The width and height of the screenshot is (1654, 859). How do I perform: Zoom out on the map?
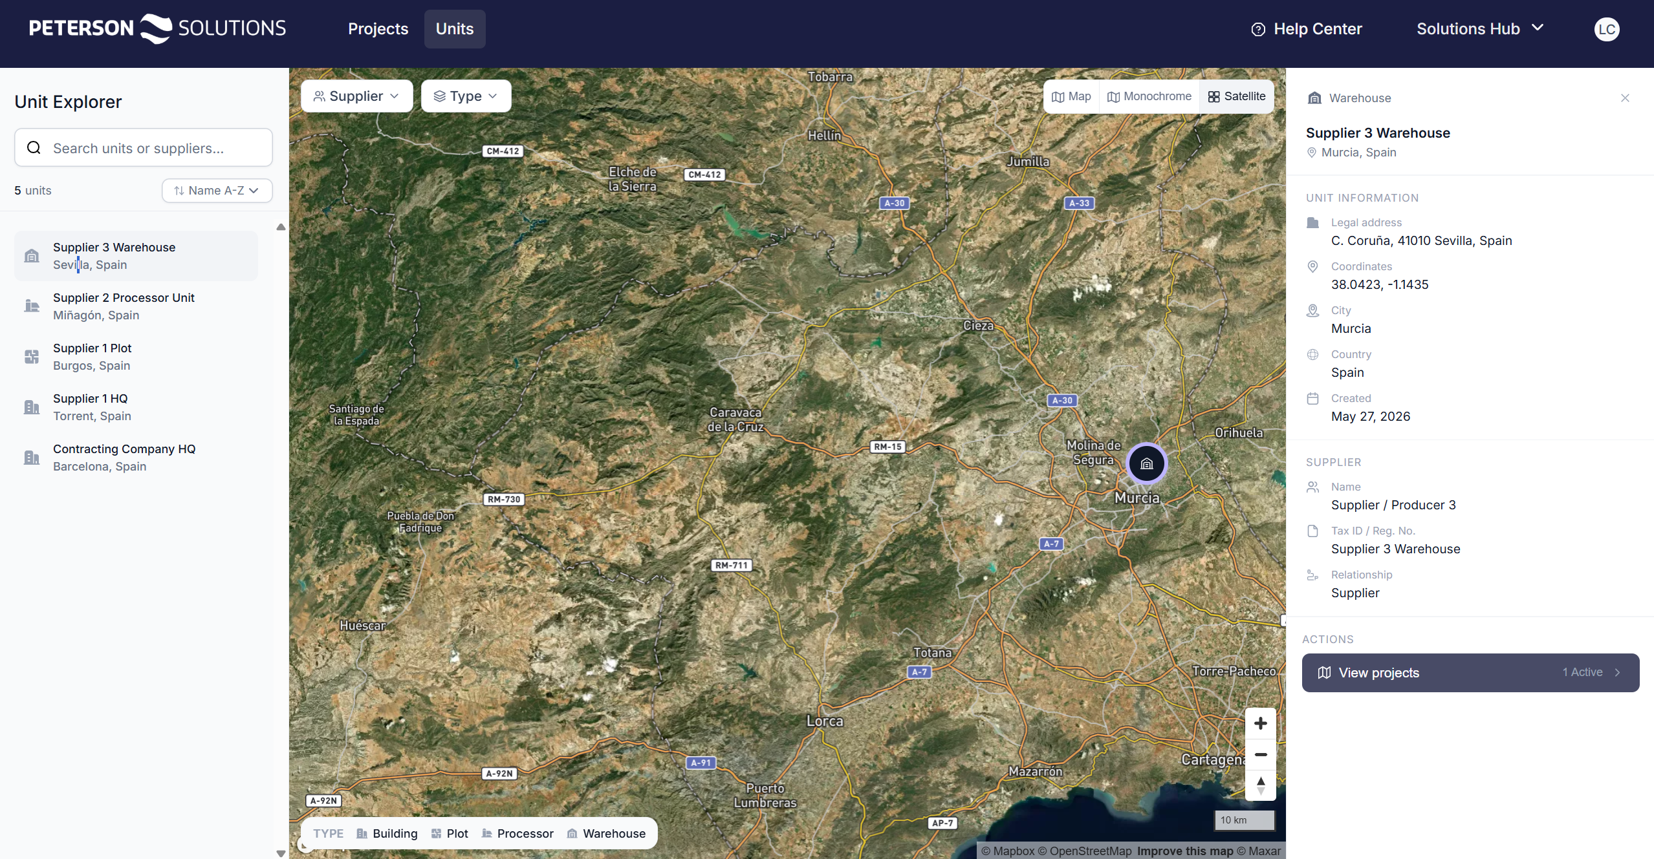(1260, 754)
